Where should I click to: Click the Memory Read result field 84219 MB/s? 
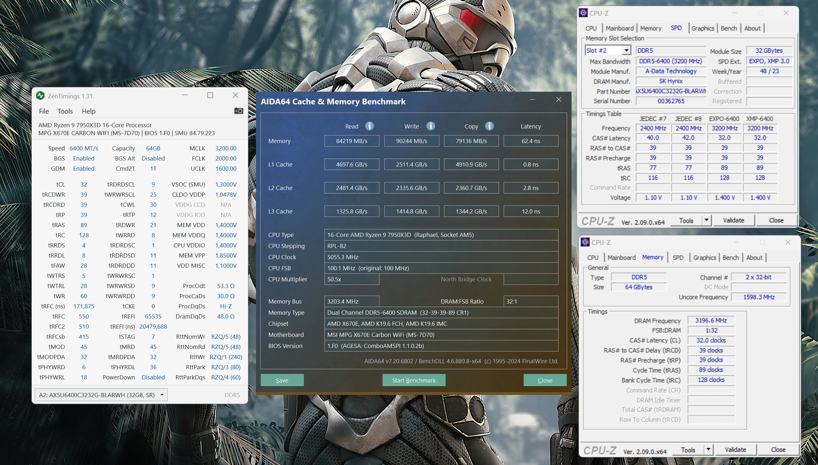click(351, 141)
